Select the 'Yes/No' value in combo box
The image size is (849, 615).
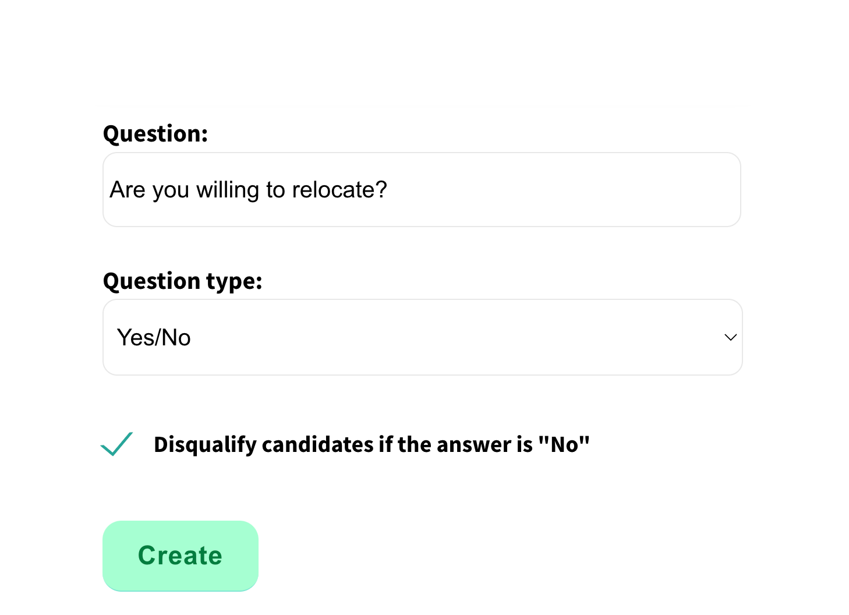point(154,338)
